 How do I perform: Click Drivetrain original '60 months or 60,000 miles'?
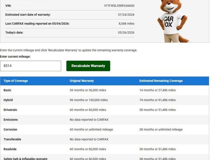pyautogui.click(x=88, y=110)
